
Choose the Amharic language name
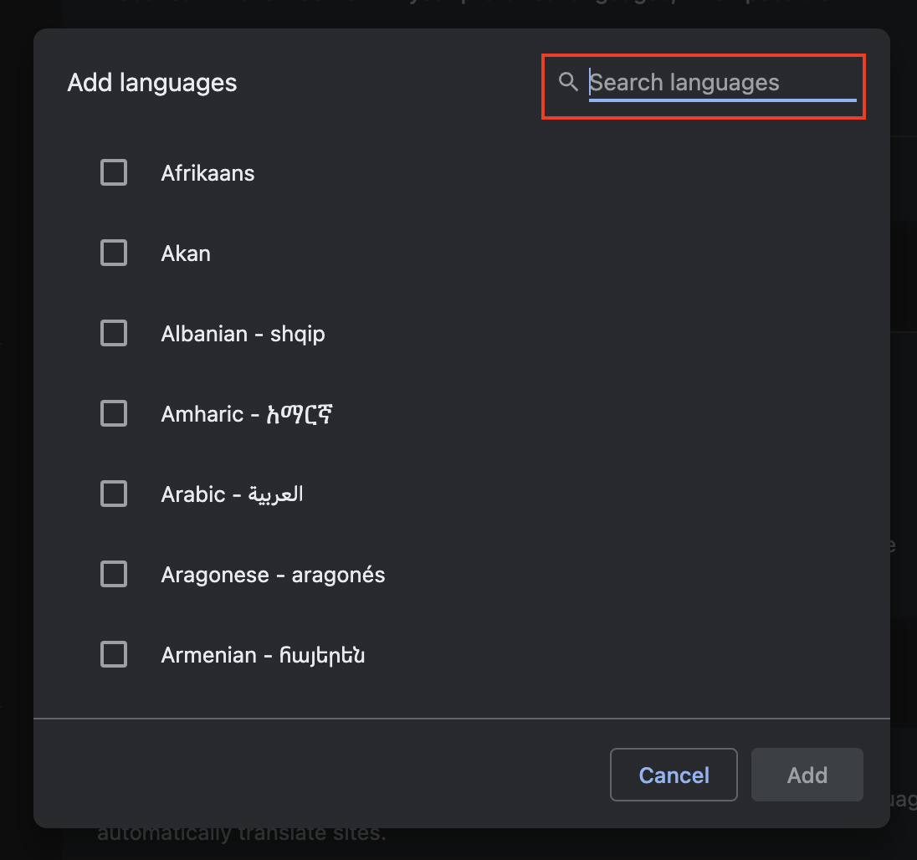click(247, 414)
